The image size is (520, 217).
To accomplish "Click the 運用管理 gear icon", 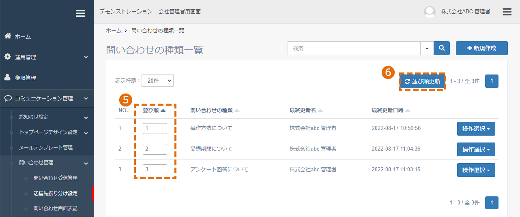I will point(8,57).
